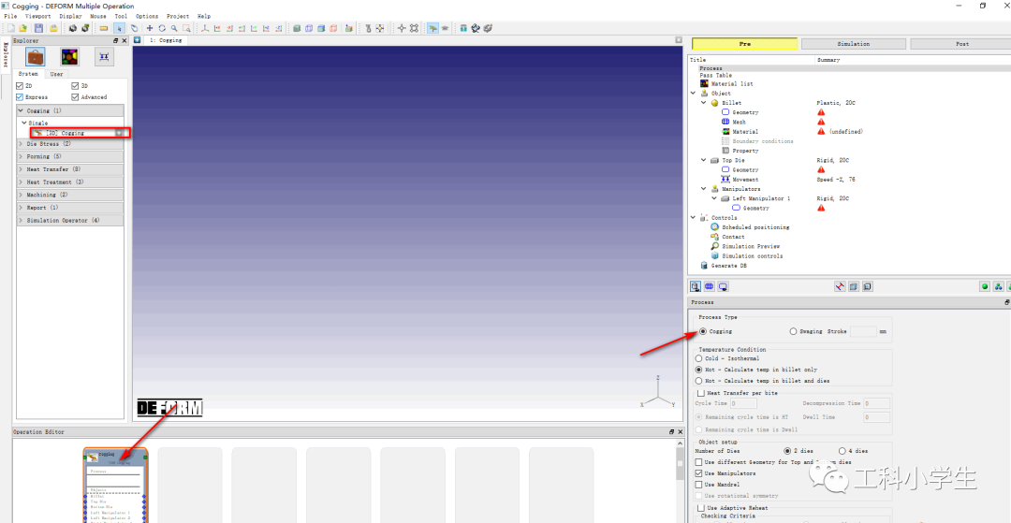Select the Cogging card in Operation Editor
The image size is (1011, 523).
click(116, 485)
